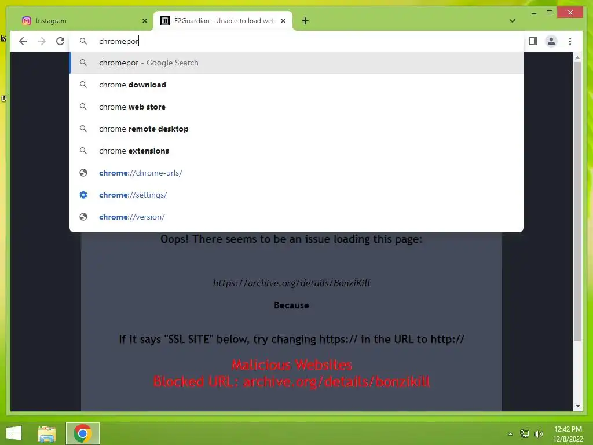Open Chrome's three-dot menu

coord(570,41)
